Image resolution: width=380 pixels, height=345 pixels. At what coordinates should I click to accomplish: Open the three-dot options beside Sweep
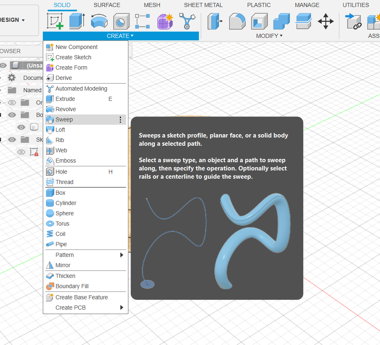(120, 119)
